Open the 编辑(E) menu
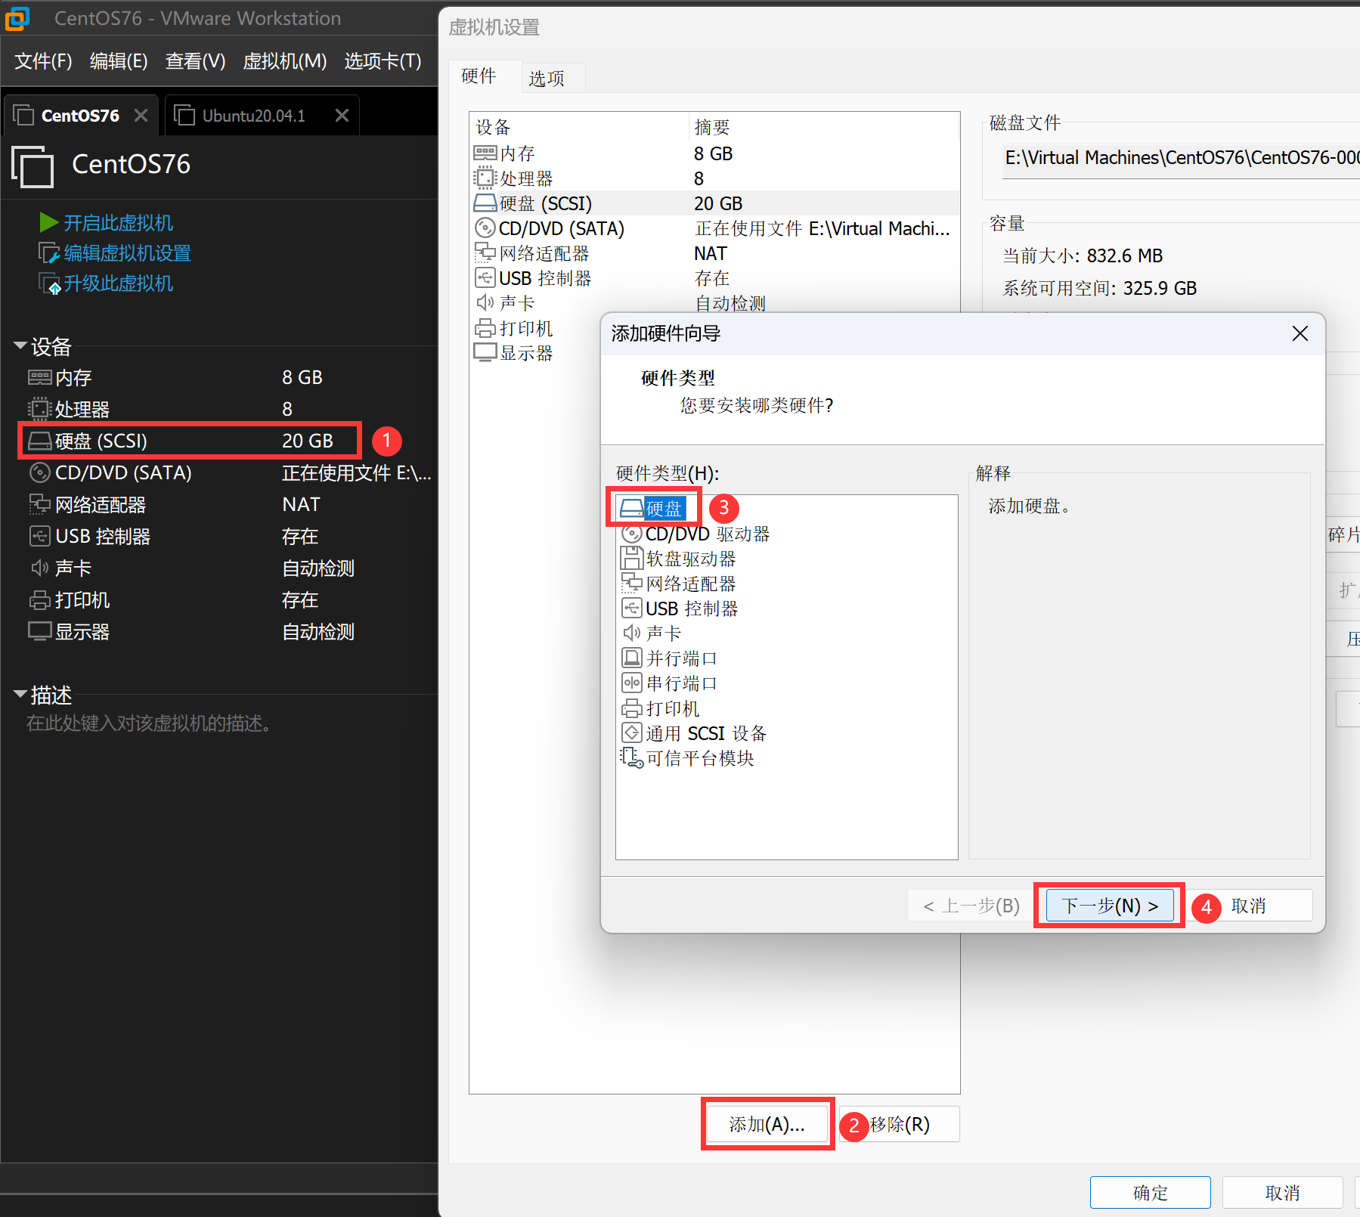Screen dimensions: 1360x1217 [x=119, y=61]
